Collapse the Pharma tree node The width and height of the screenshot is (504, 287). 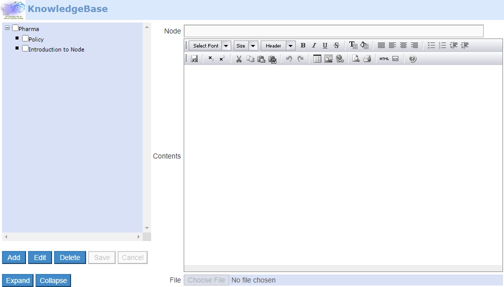point(7,28)
